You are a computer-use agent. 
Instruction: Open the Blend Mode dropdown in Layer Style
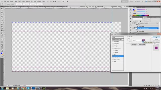[137, 40]
